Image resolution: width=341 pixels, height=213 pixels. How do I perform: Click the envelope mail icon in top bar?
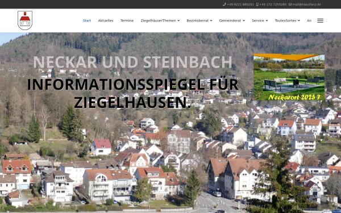pyautogui.click(x=290, y=5)
